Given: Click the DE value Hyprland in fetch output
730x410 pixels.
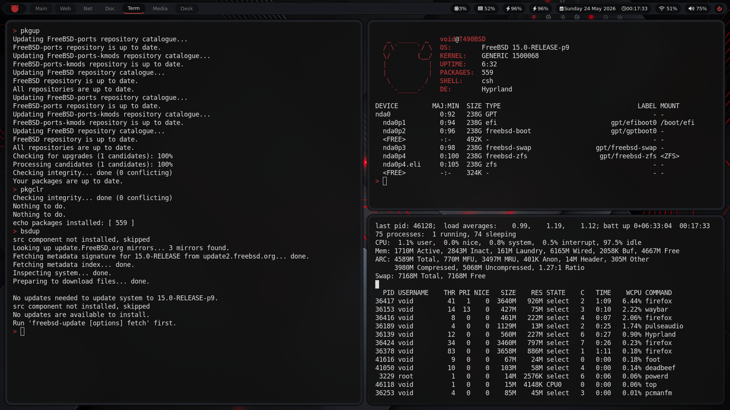Looking at the screenshot, I should pyautogui.click(x=497, y=89).
